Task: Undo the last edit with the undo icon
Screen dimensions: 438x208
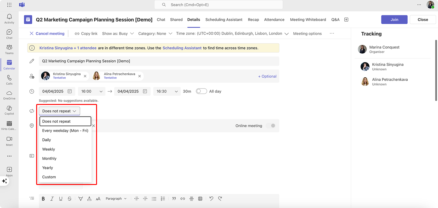Action: (x=211, y=198)
